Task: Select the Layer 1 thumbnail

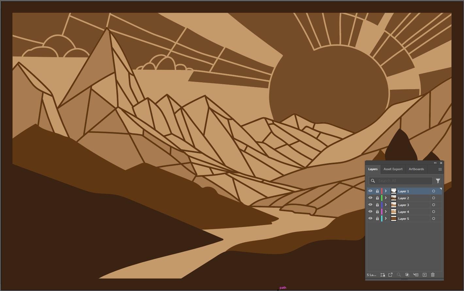Action: [x=394, y=191]
